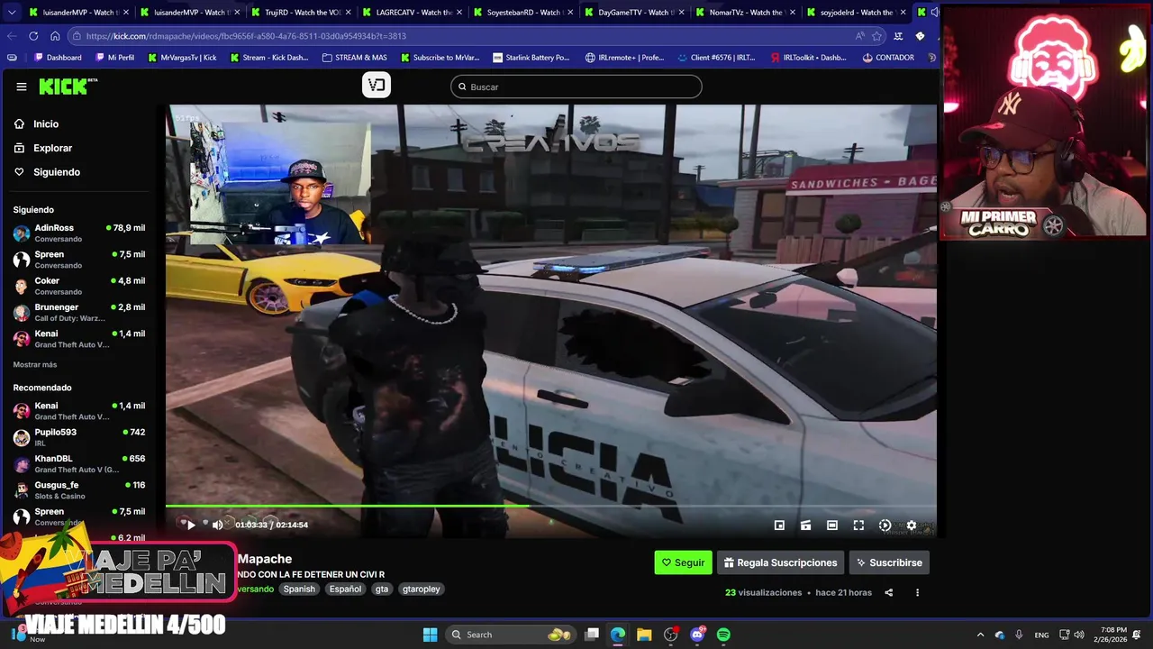Open playback speed options
Image resolution: width=1153 pixels, height=649 pixels.
click(x=885, y=526)
